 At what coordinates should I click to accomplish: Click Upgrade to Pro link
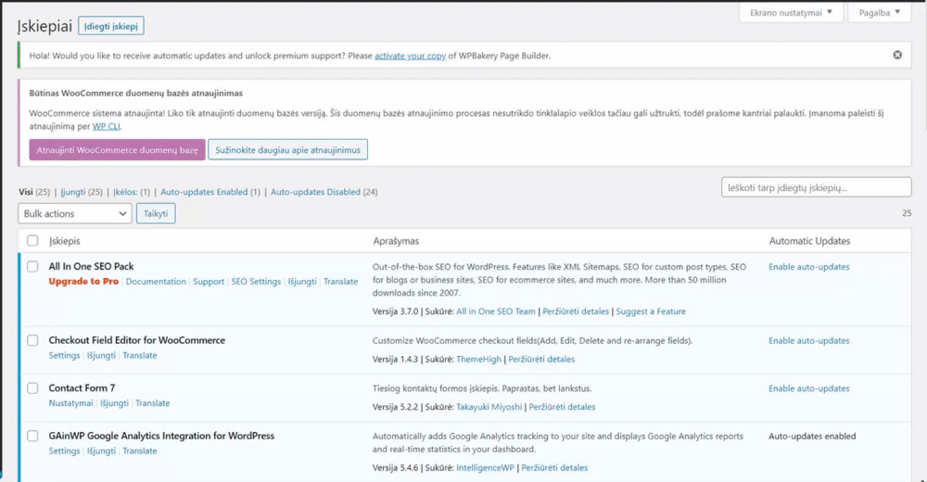click(x=83, y=282)
